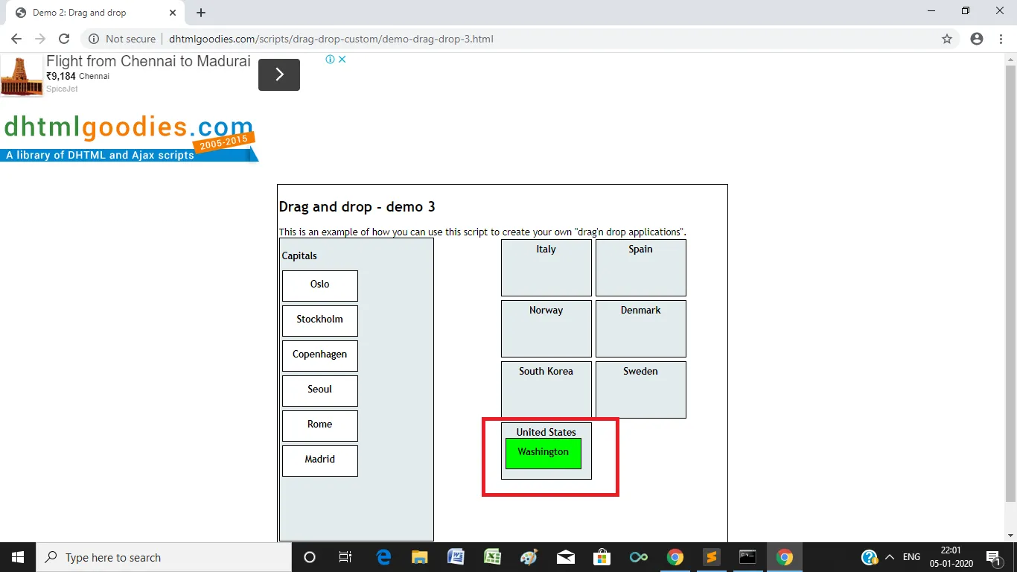Open Chrome's three-dot menu
The width and height of the screenshot is (1017, 572).
click(x=1001, y=39)
